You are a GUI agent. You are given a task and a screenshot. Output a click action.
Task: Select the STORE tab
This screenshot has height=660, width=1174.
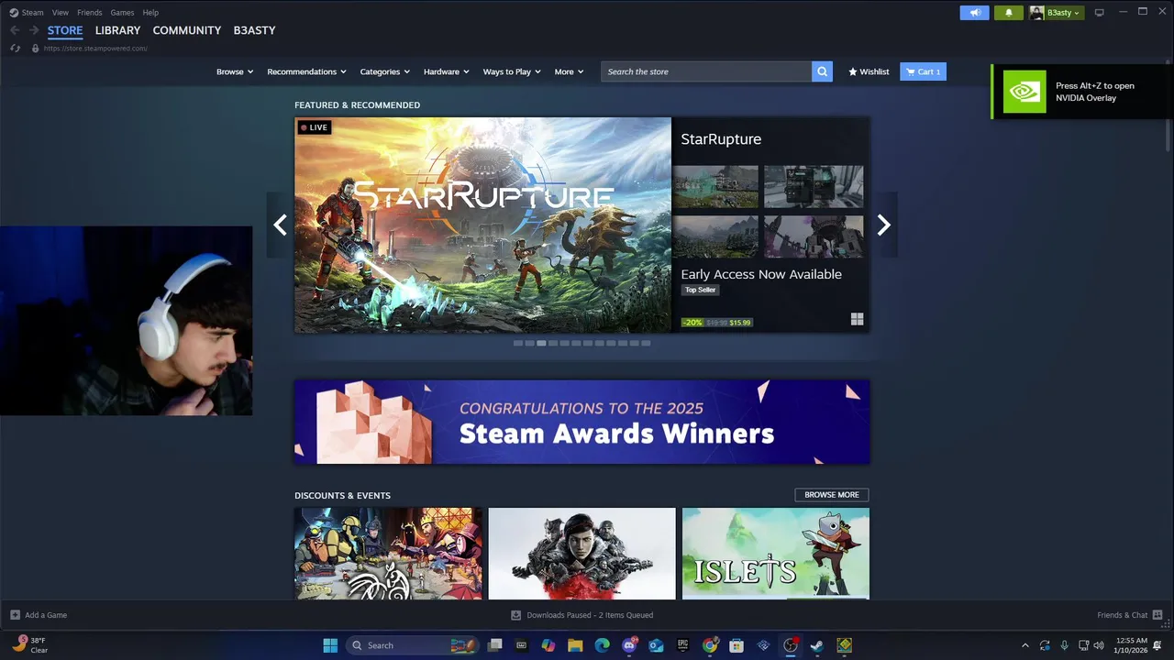tap(65, 30)
